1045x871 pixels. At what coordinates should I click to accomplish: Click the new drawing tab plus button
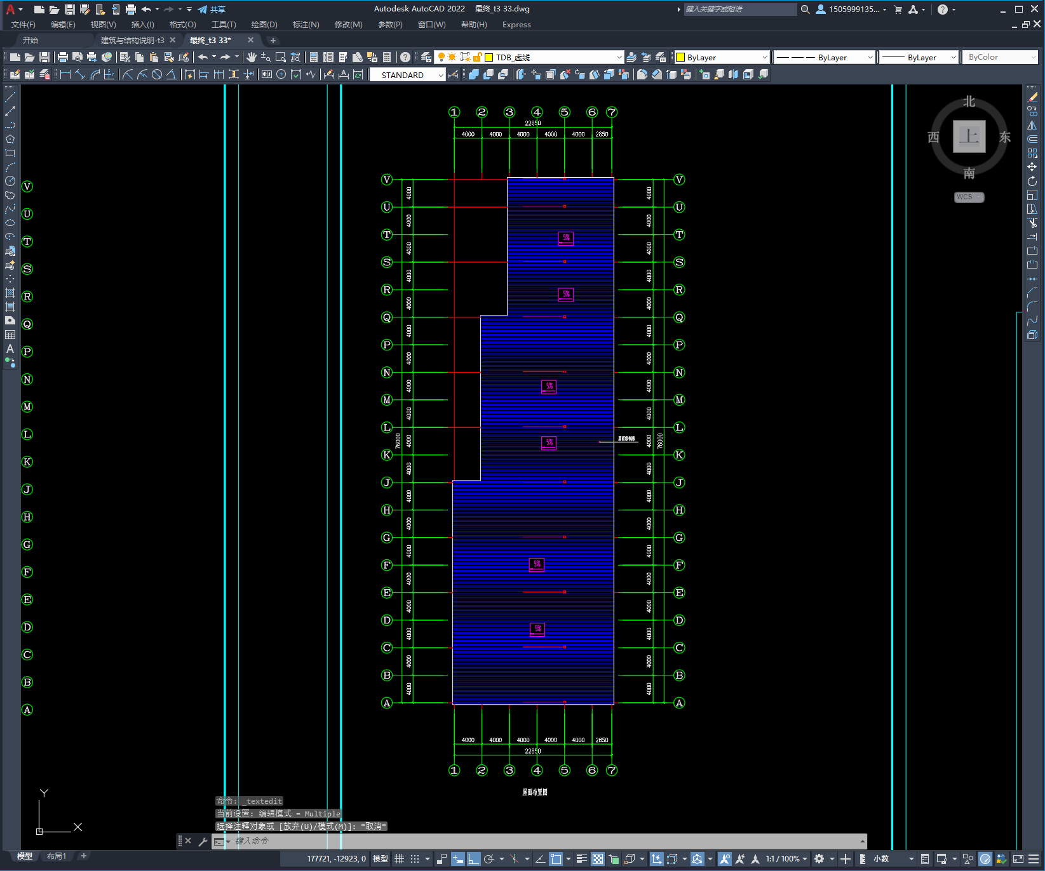click(x=273, y=40)
